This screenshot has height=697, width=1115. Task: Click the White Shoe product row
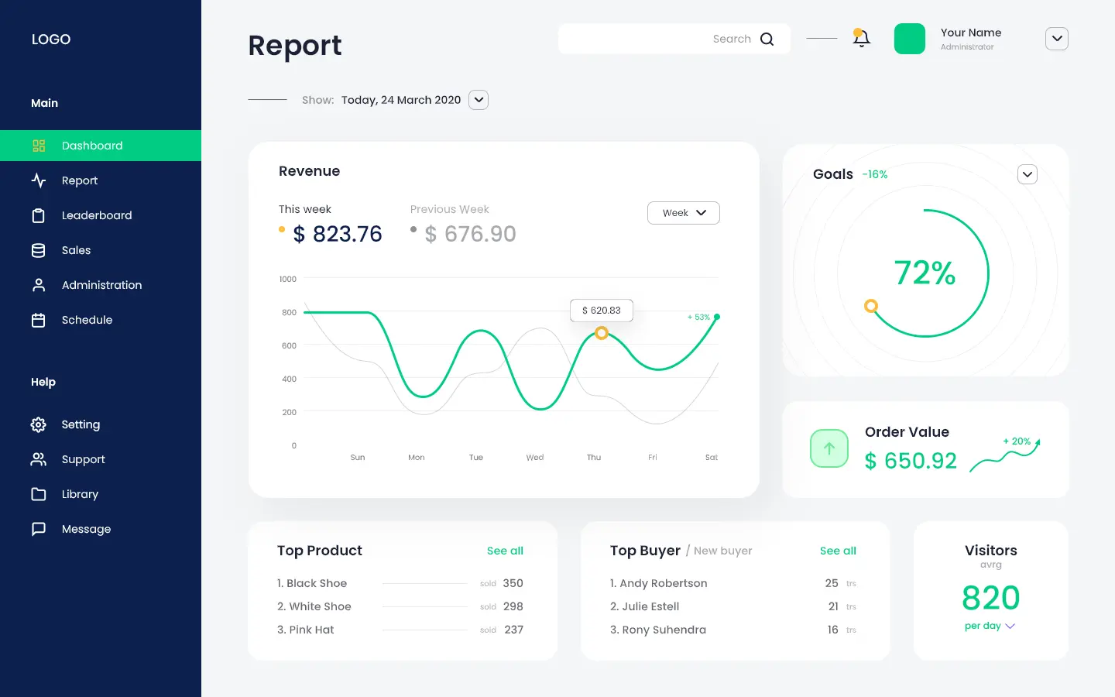point(400,606)
